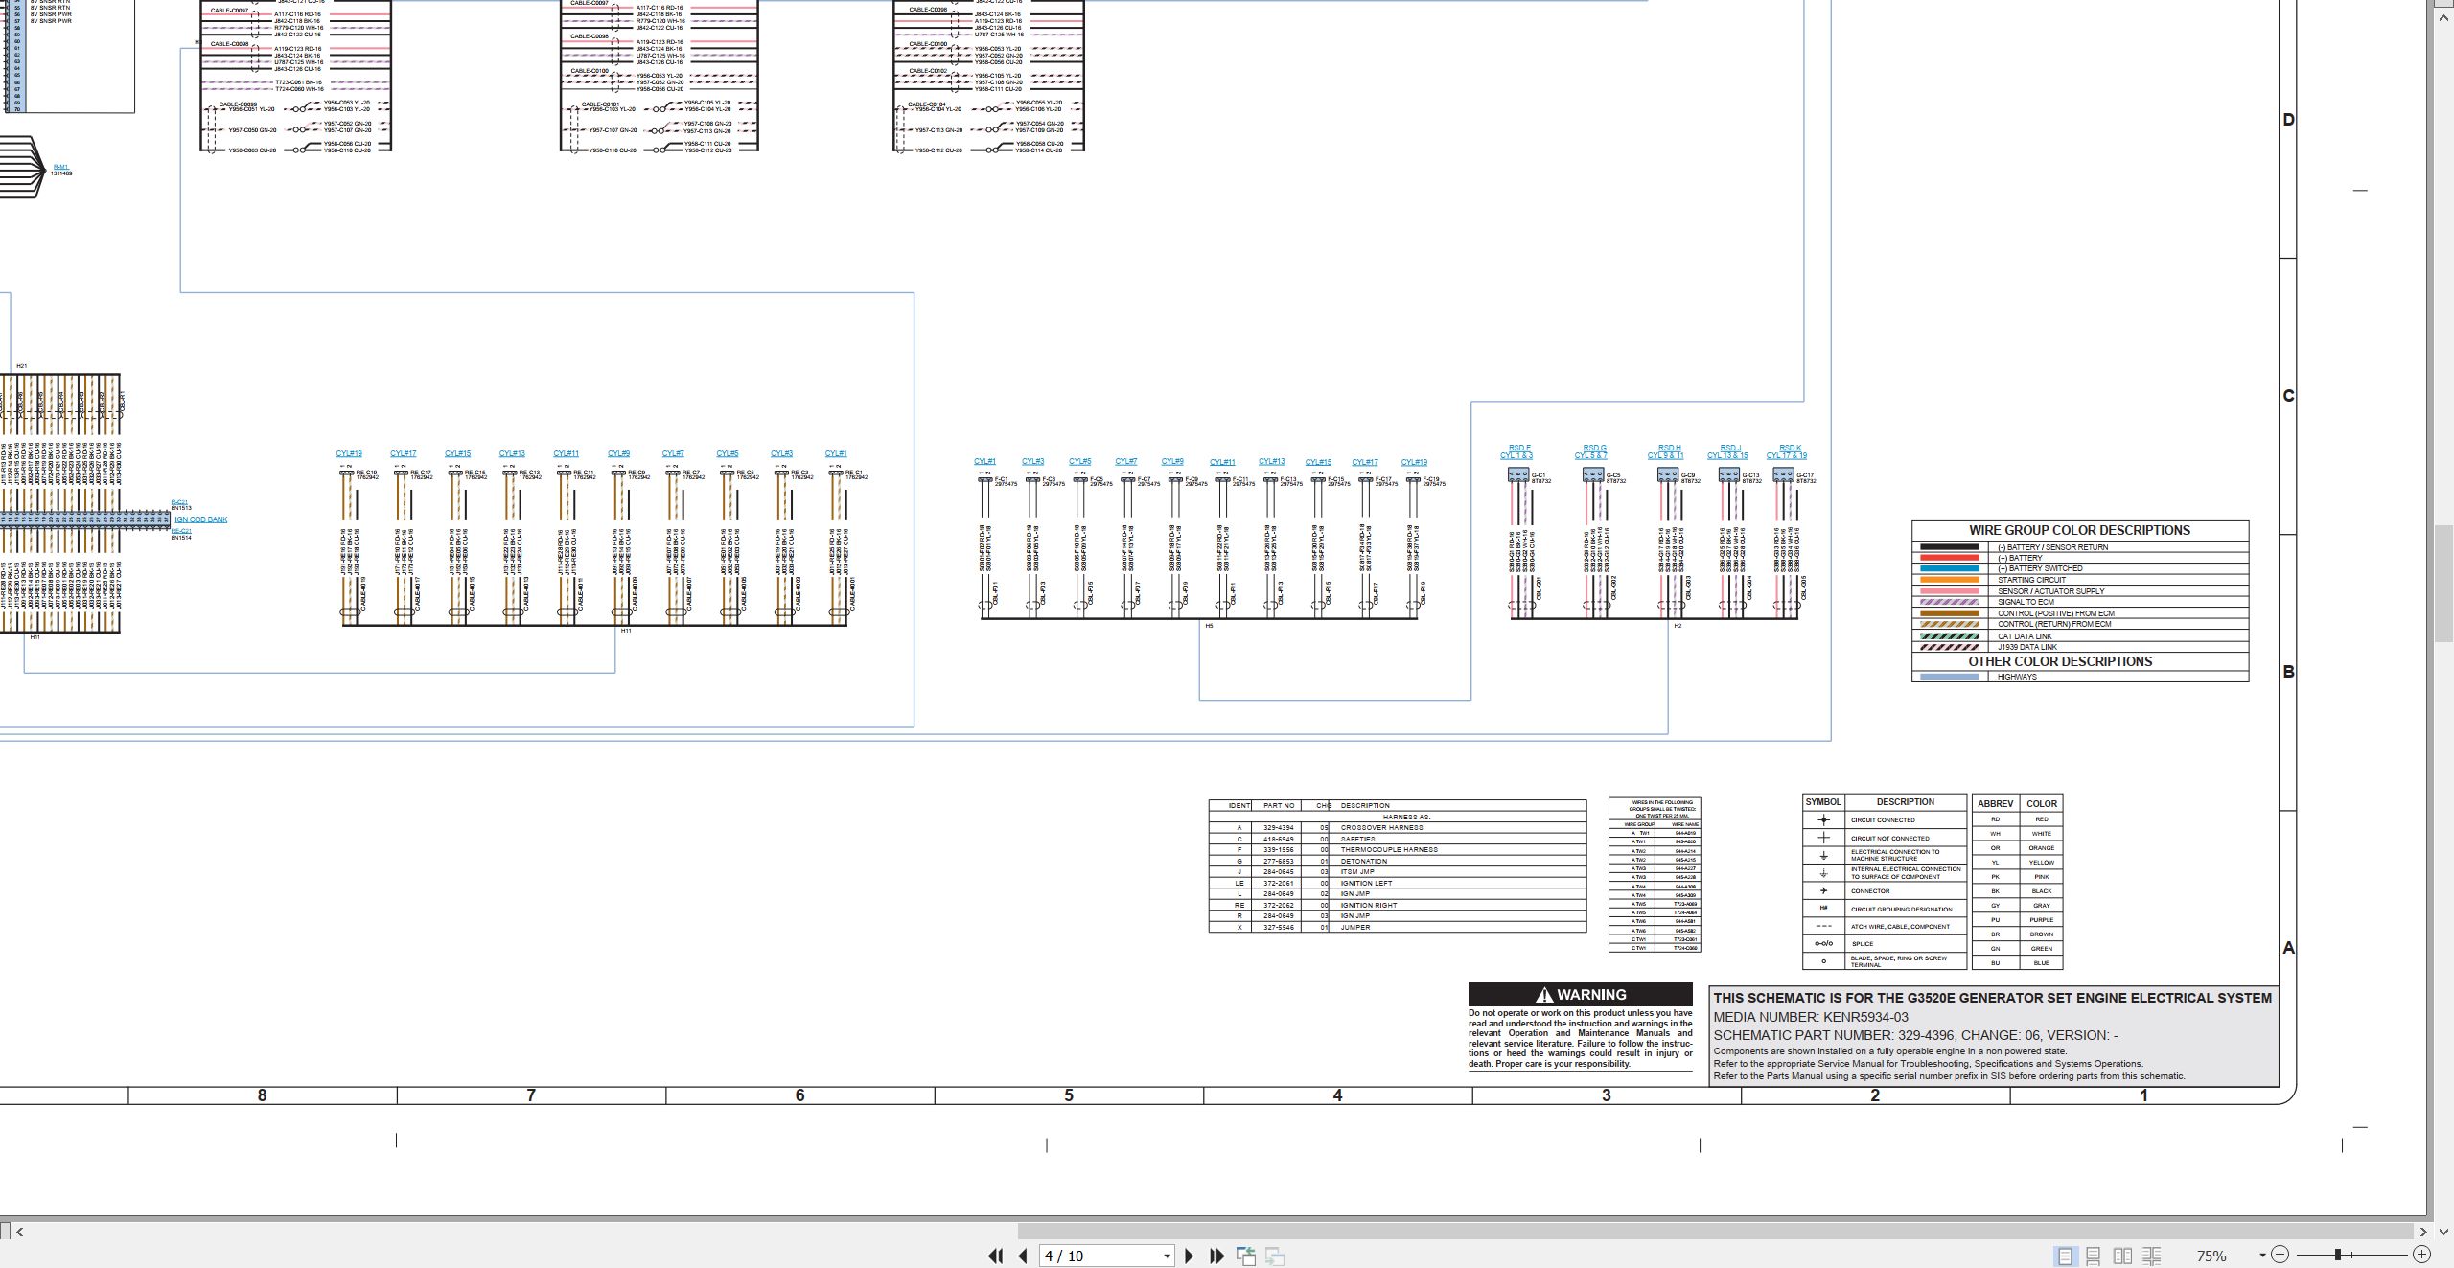Click 'SIGNAL TO ECM' legend entry
The height and width of the screenshot is (1268, 2454).
click(x=2026, y=603)
